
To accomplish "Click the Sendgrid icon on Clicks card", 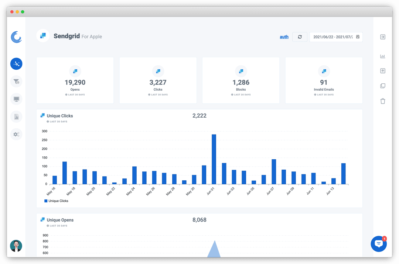I will coord(158,71).
